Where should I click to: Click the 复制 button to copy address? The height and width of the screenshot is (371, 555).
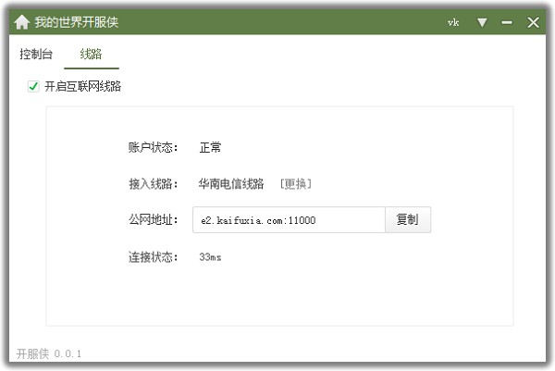click(408, 220)
